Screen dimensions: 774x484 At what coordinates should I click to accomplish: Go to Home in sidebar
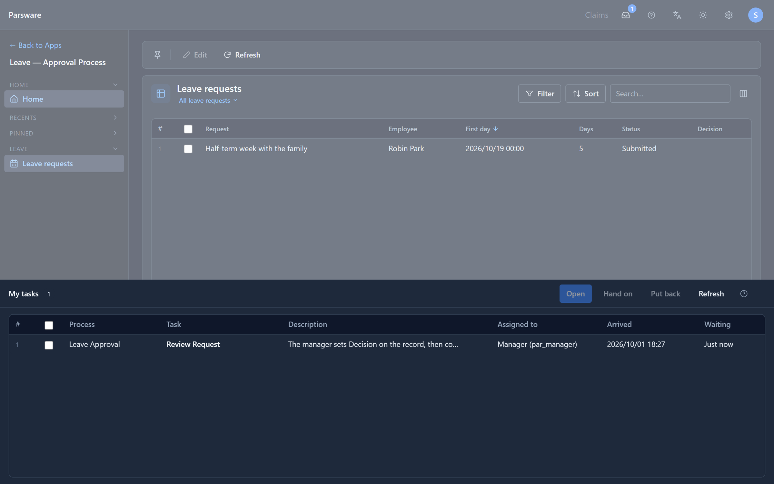coord(64,99)
